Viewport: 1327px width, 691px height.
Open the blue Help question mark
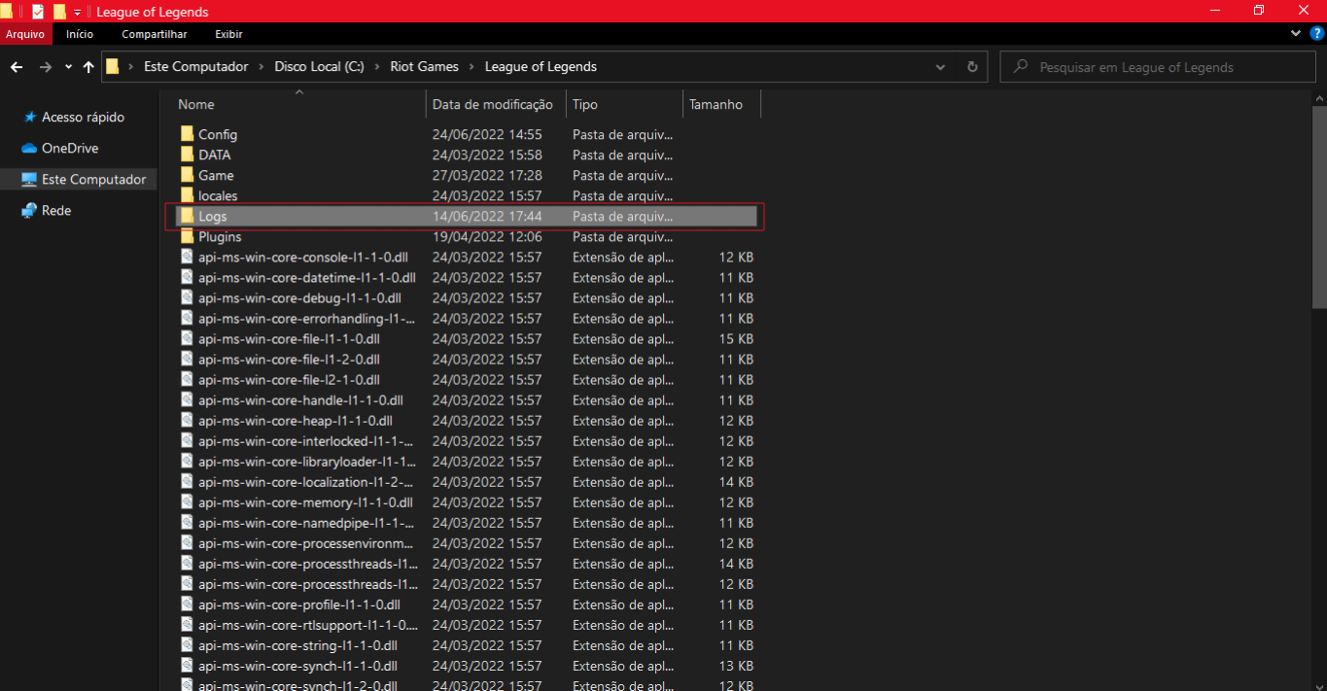coord(1316,33)
